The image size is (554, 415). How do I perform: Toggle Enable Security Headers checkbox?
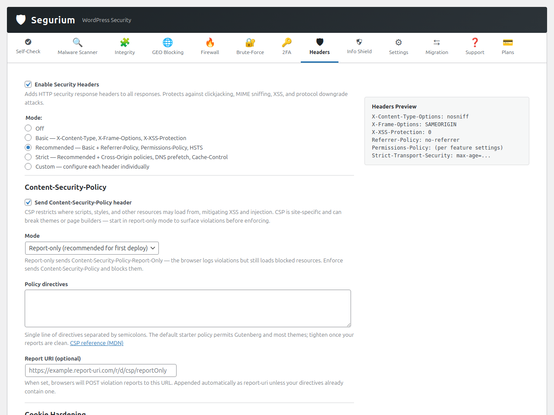28,84
